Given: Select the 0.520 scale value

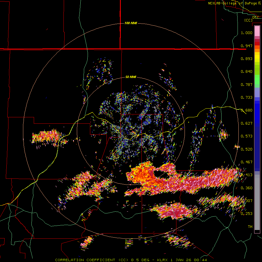Looking at the screenshot, I should [x=247, y=149].
